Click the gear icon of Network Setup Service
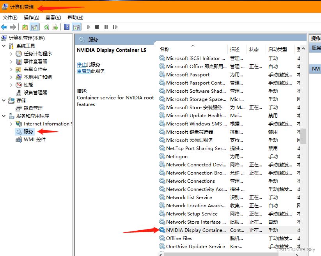Image resolution: width=321 pixels, height=256 pixels. click(162, 214)
